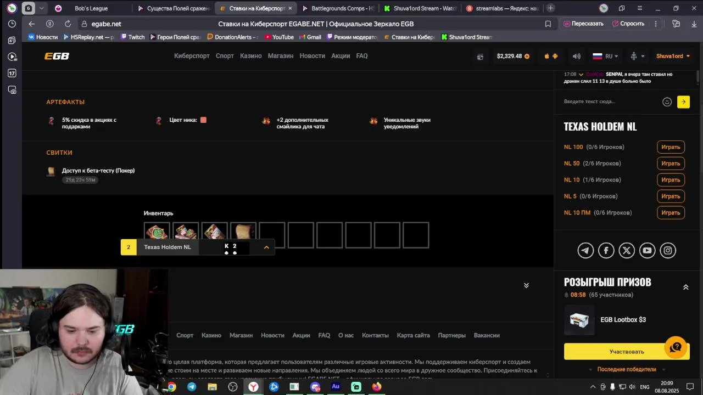Image resolution: width=703 pixels, height=395 pixels.
Task: Open the Instagram social link
Action: tap(668, 251)
